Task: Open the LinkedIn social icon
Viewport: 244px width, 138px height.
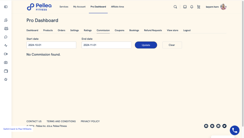Action: click(x=218, y=126)
